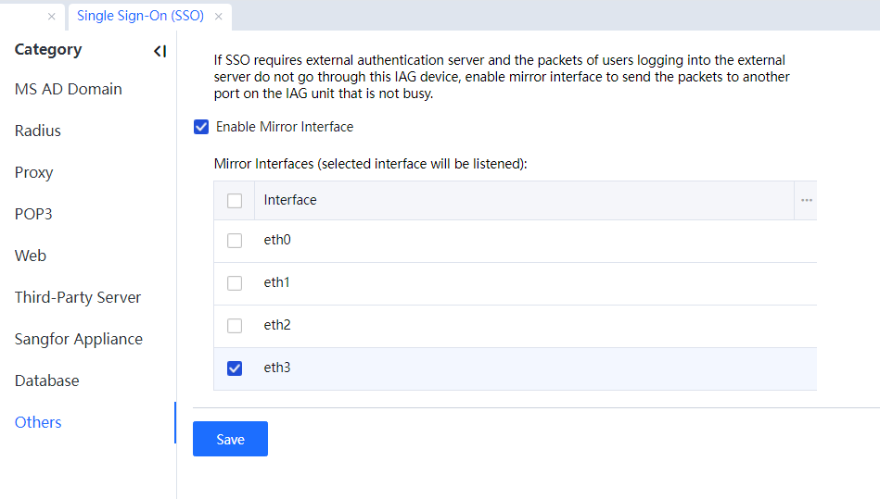Image resolution: width=880 pixels, height=499 pixels.
Task: Select the Database category
Action: point(47,380)
